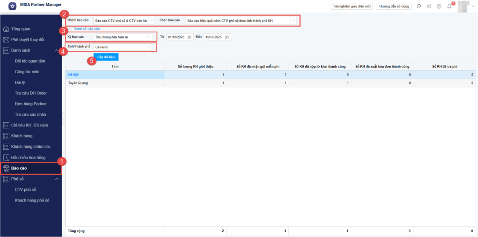Sort by Số KH đã xuất hóa đơn thành công header
Image resolution: width=478 pixels, height=237 pixels.
pyautogui.click(x=382, y=66)
